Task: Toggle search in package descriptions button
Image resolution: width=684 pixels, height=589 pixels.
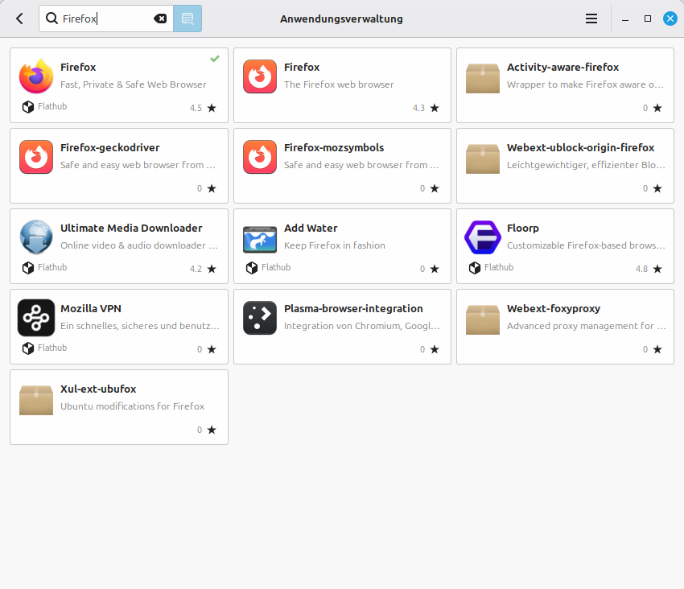Action: point(187,19)
